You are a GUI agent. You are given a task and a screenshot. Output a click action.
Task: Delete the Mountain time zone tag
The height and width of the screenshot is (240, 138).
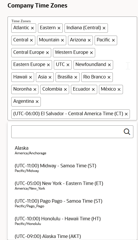pyautogui.click(x=62, y=40)
